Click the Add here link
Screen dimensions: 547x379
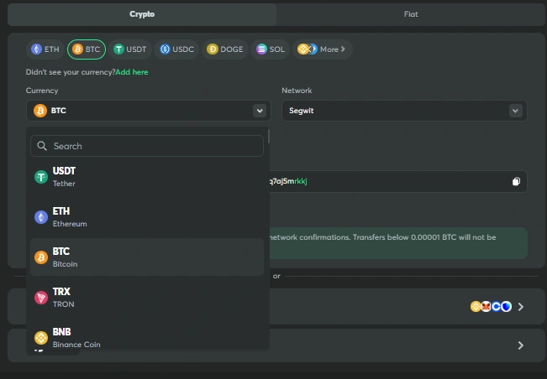click(132, 72)
